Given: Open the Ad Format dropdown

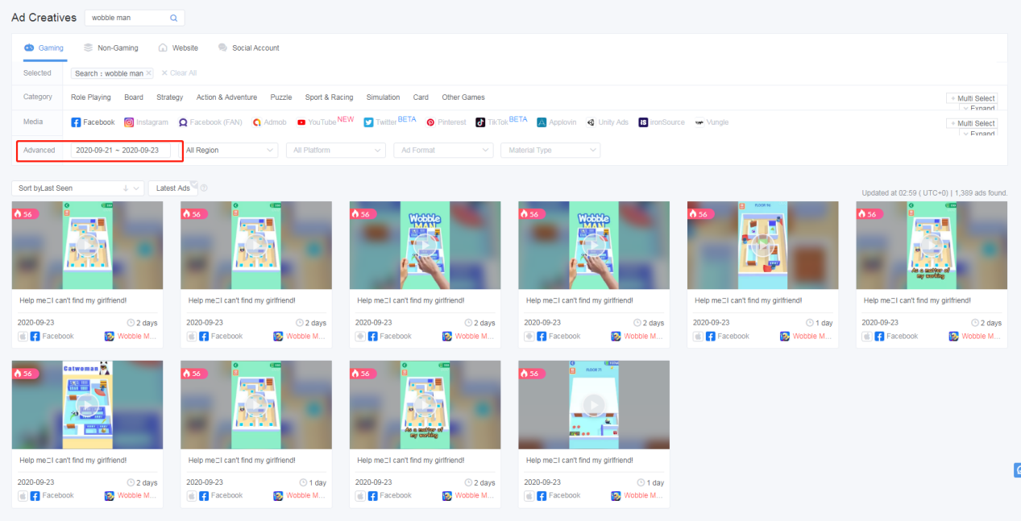Looking at the screenshot, I should click(443, 151).
